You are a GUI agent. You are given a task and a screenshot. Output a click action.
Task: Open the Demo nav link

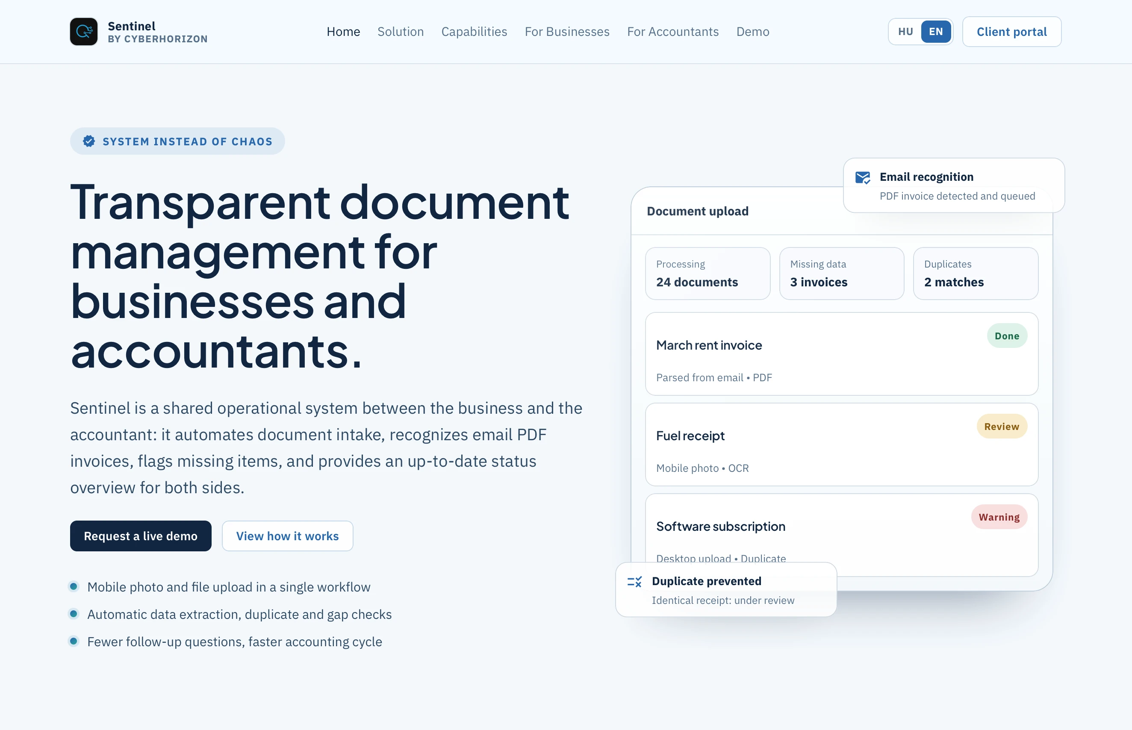coord(753,32)
